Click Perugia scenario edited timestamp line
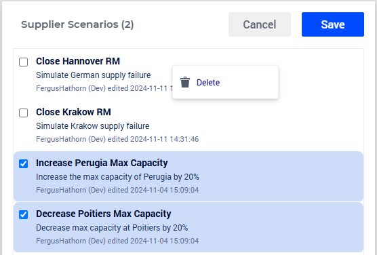 coord(117,190)
